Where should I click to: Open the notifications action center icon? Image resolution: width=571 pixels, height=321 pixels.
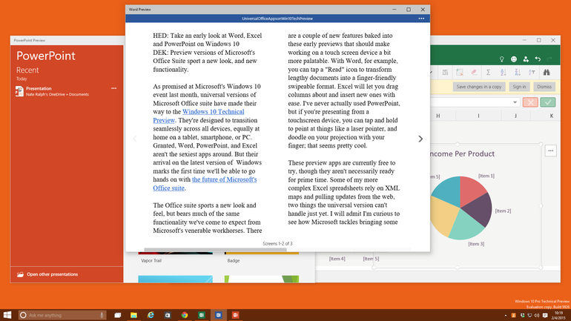pyautogui.click(x=545, y=316)
